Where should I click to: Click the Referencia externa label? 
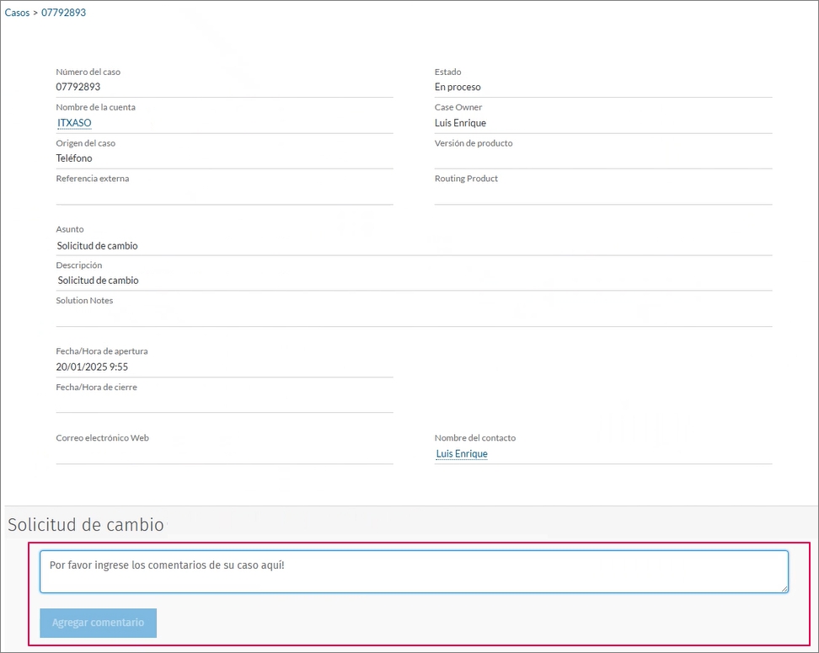tap(93, 179)
